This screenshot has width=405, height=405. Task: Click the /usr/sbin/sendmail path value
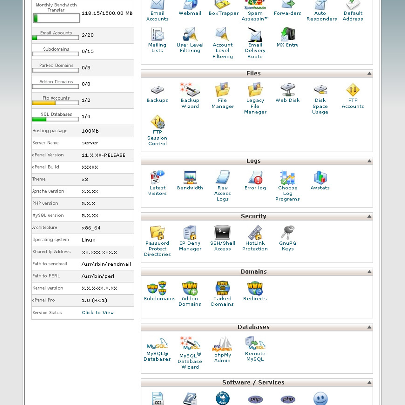106,264
